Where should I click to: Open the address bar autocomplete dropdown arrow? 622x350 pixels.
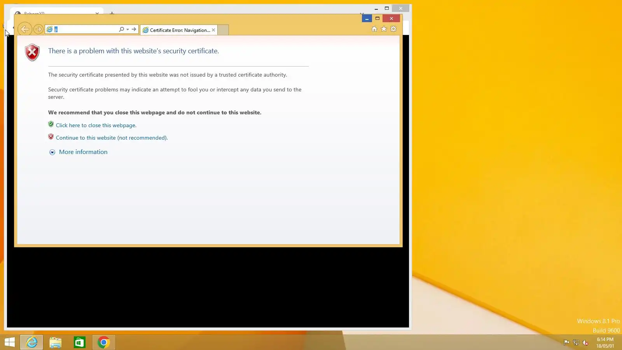pos(128,30)
